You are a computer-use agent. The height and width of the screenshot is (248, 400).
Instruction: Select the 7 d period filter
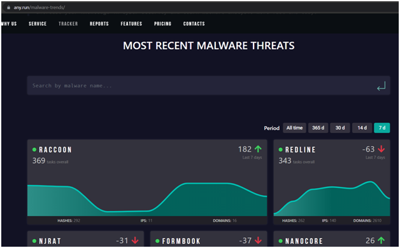(x=382, y=128)
